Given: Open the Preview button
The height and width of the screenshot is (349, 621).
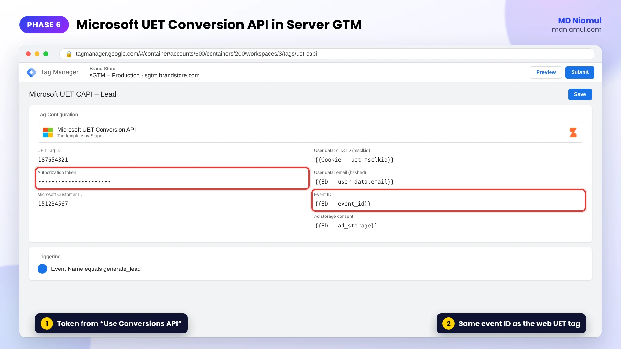Looking at the screenshot, I should (546, 72).
